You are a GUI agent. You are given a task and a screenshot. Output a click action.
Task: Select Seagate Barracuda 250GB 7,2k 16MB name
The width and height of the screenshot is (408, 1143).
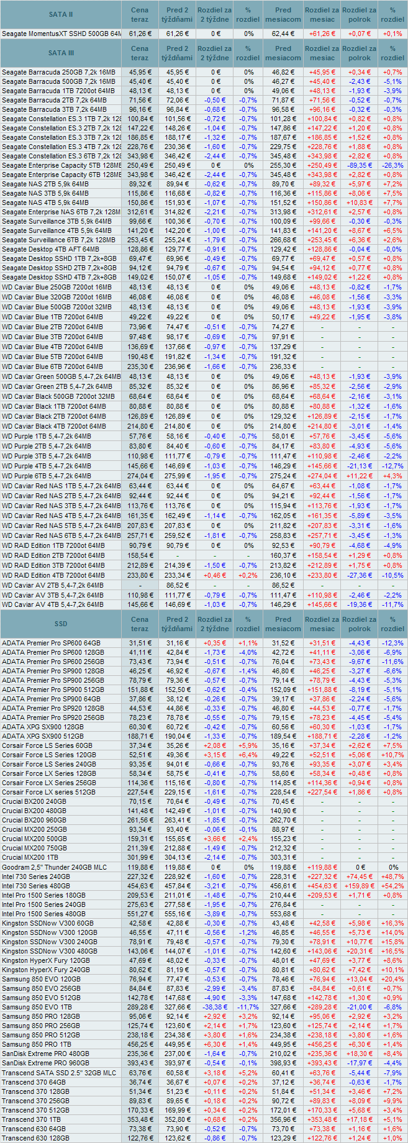pos(58,73)
